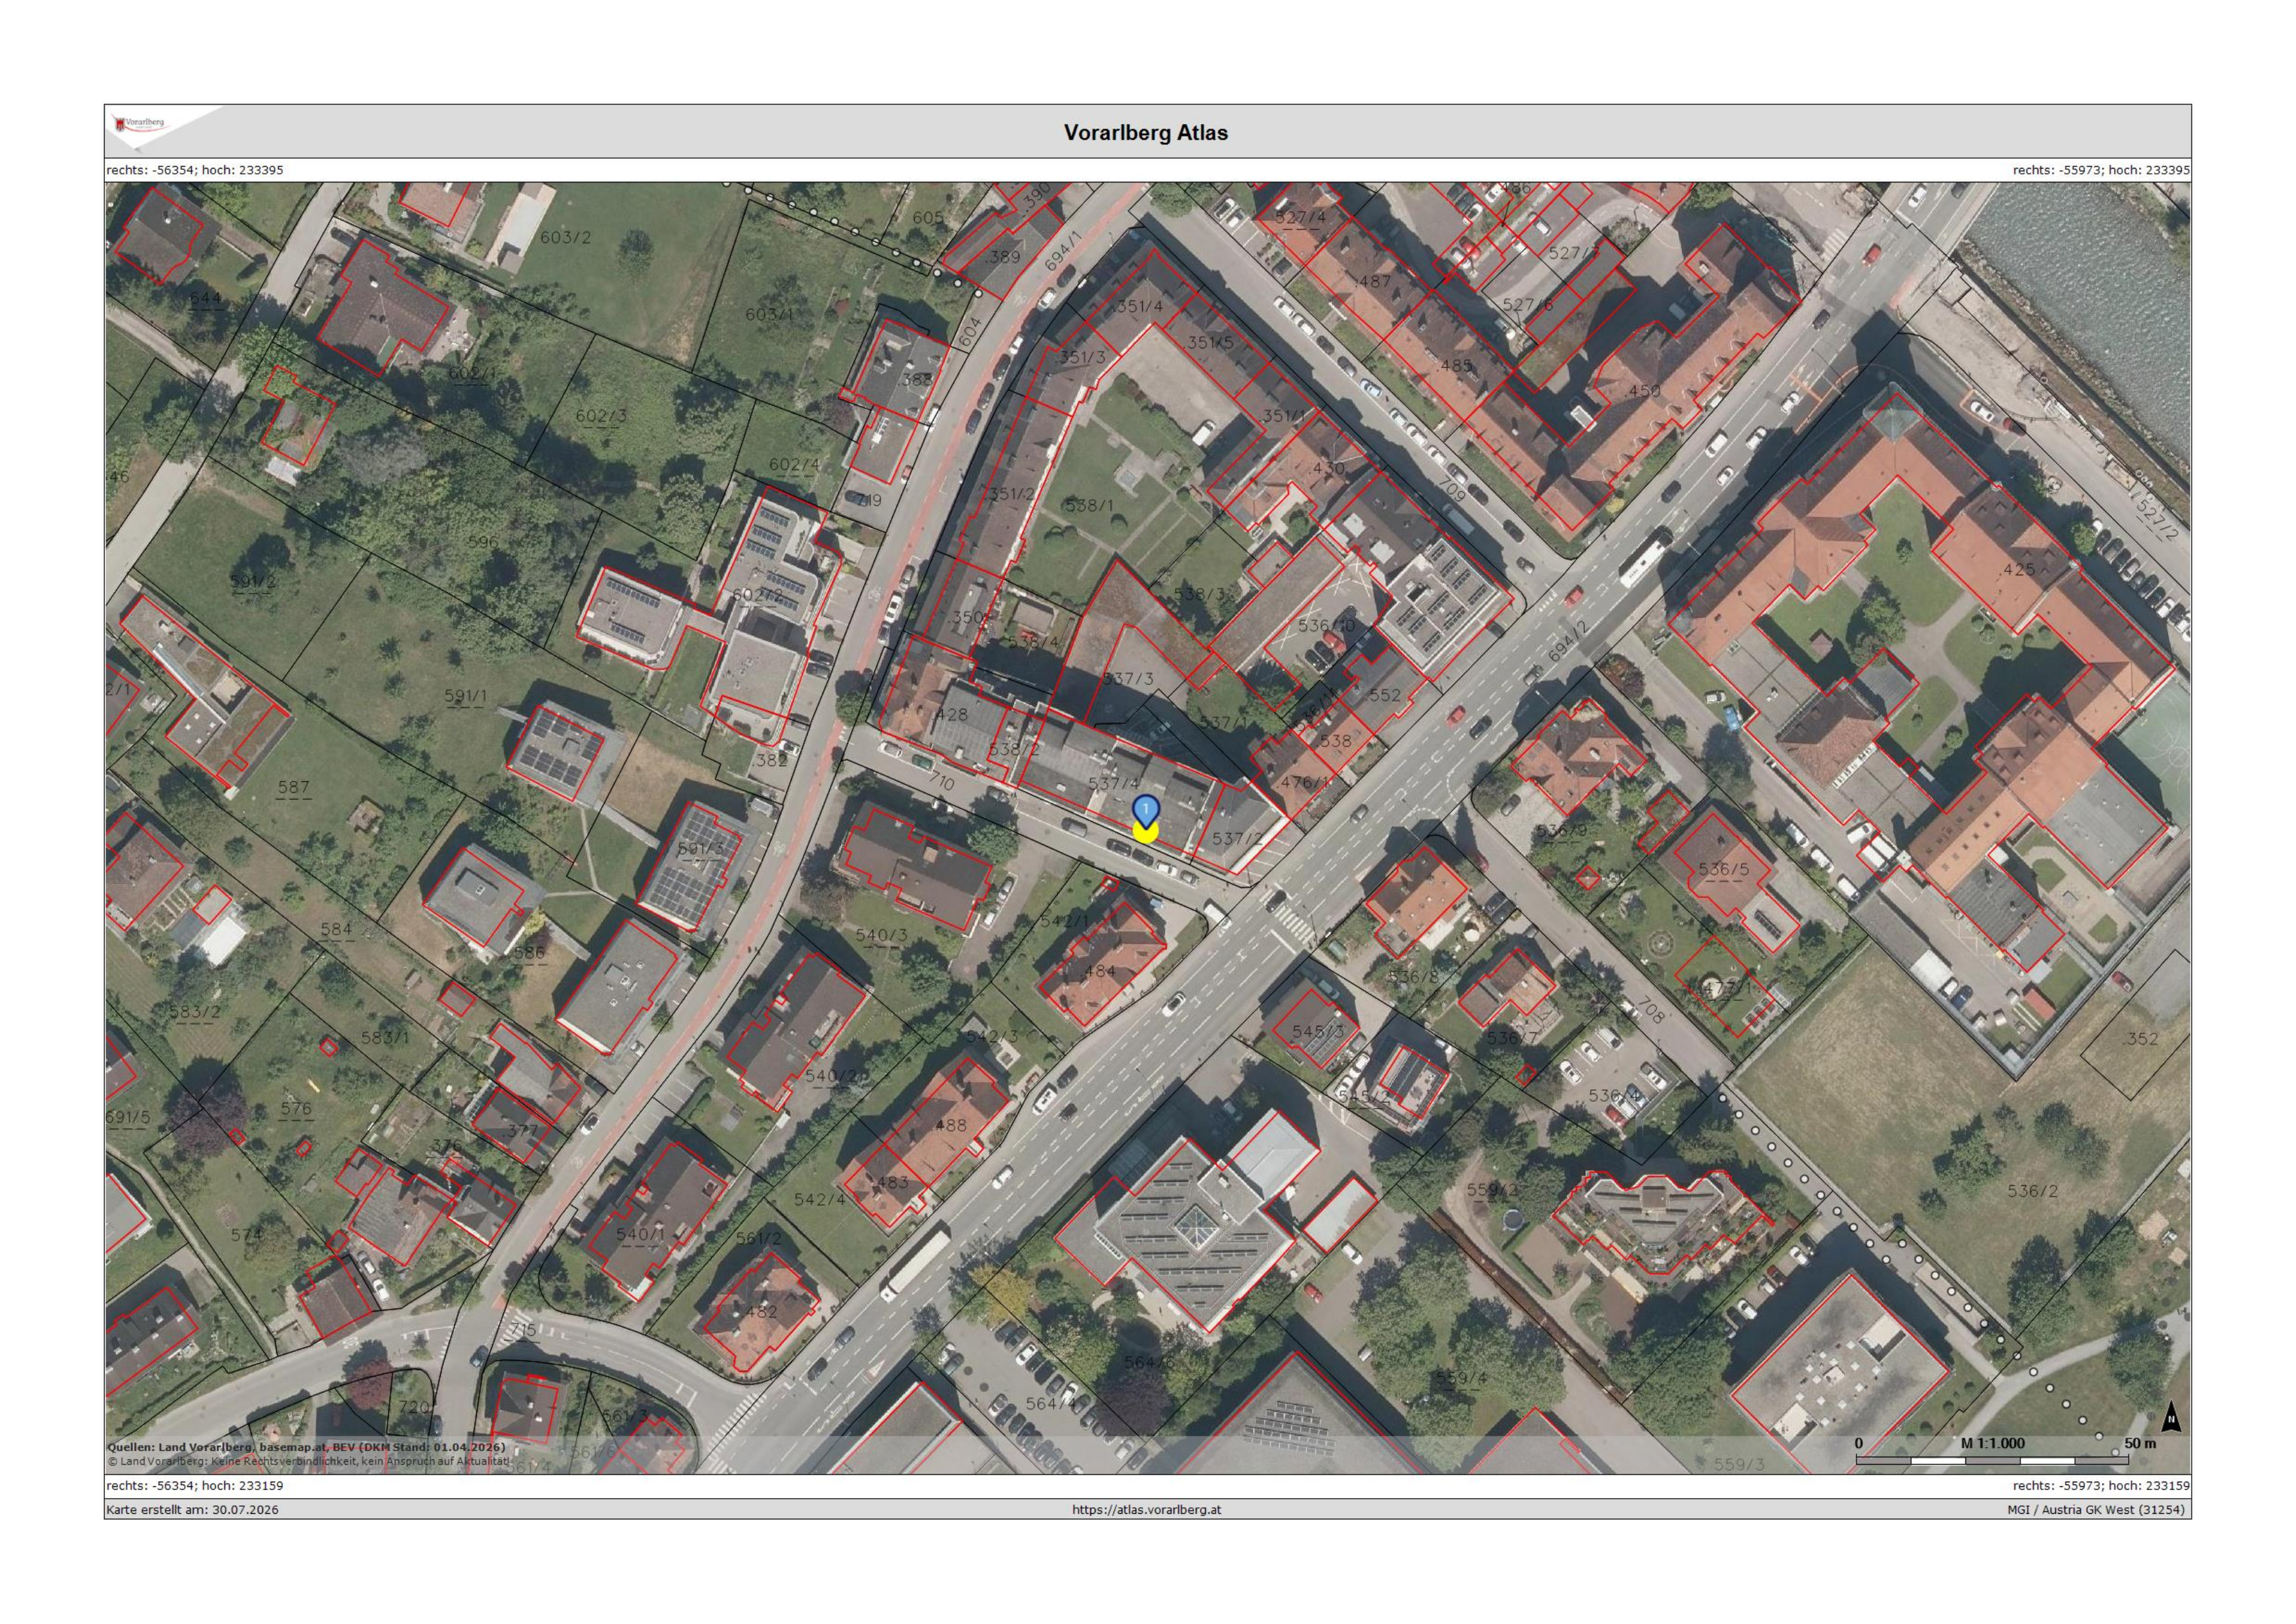Click parcel label 488
Viewport: 2296px width, 1624px height.
point(950,1125)
